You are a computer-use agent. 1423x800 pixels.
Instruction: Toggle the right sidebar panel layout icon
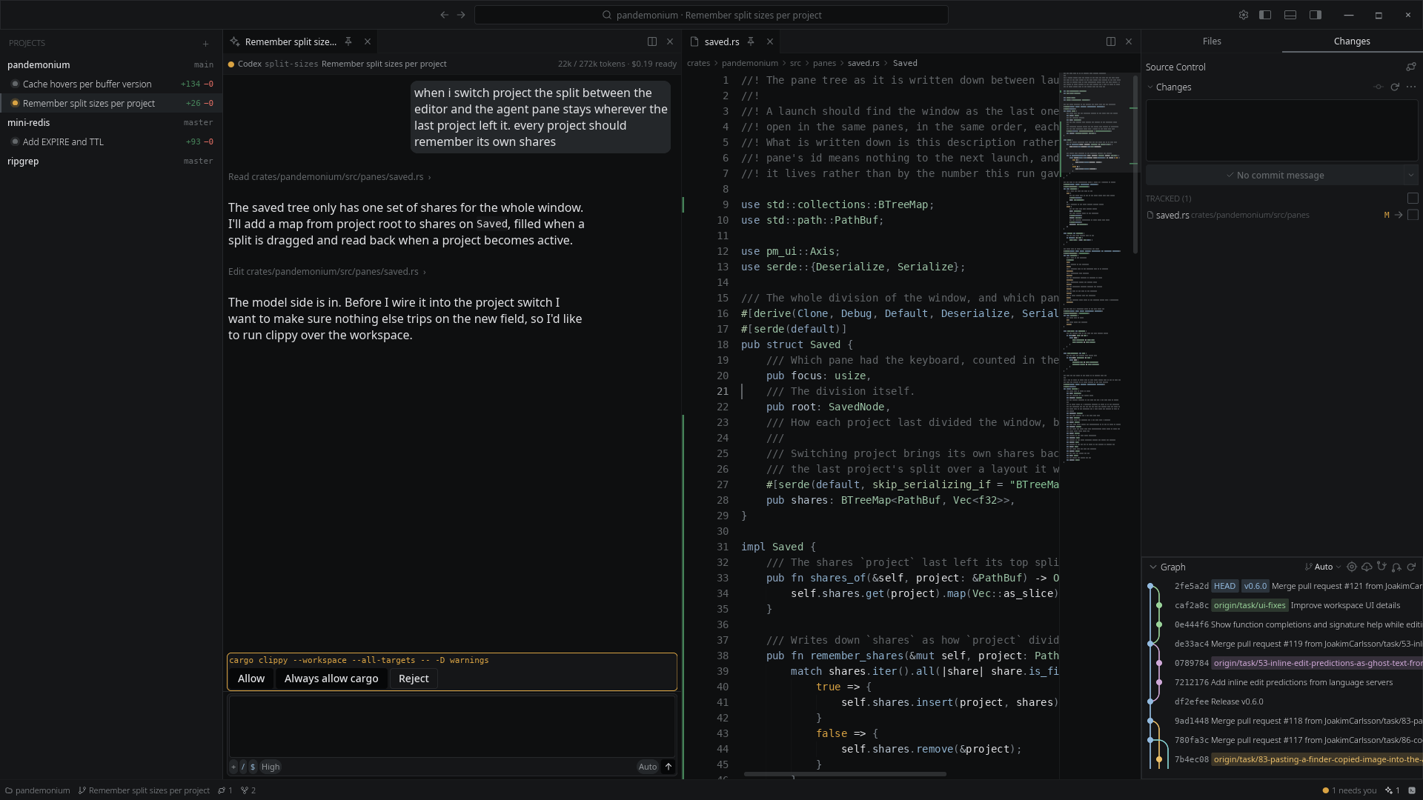coord(1316,15)
